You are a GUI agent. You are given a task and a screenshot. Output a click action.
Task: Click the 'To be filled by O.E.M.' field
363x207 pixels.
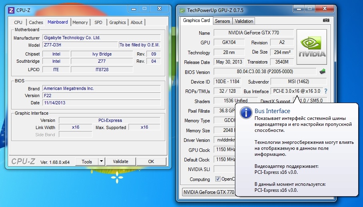click(x=140, y=45)
